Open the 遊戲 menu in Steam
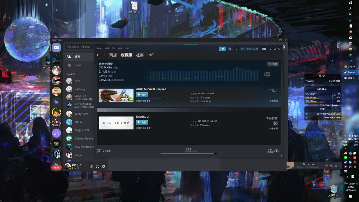The height and width of the screenshot is (202, 359). coord(120,49)
